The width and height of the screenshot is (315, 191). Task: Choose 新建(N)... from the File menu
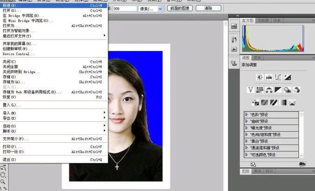click(x=54, y=6)
